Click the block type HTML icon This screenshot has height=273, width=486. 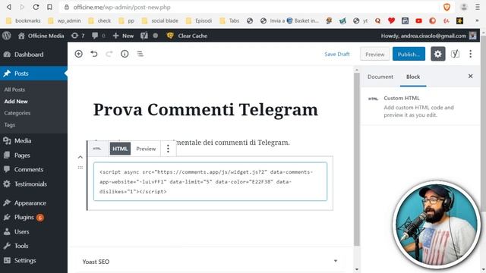[x=97, y=149]
